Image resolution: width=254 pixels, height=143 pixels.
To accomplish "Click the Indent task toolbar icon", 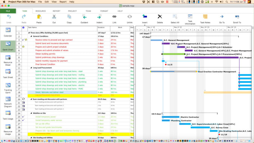I will click(x=99, y=19).
